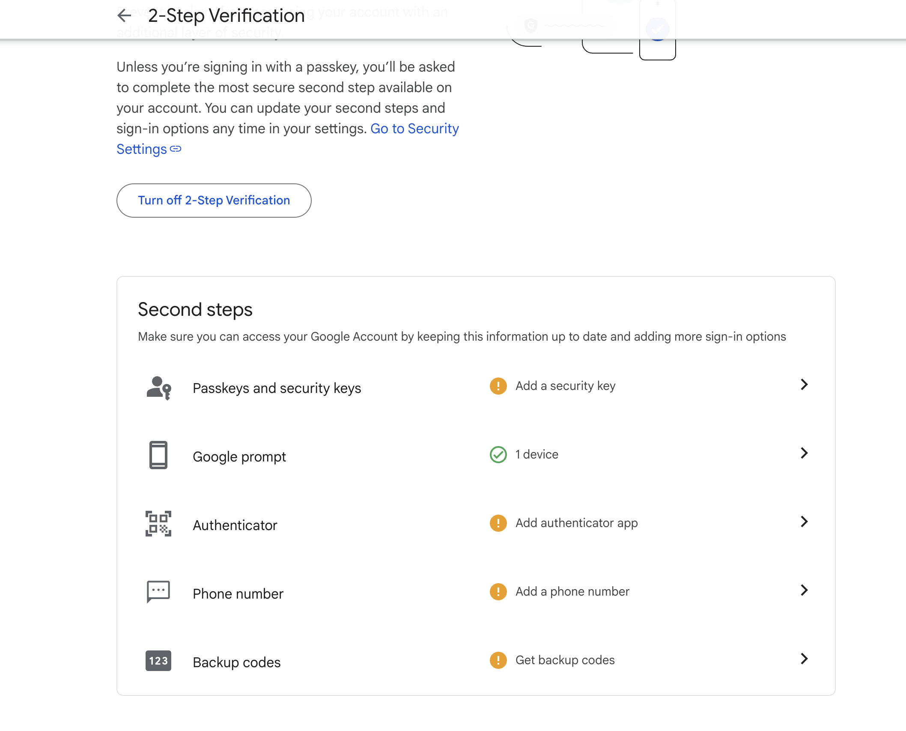Click the Passkeys and security keys icon
Image resolution: width=906 pixels, height=731 pixels.
point(159,388)
